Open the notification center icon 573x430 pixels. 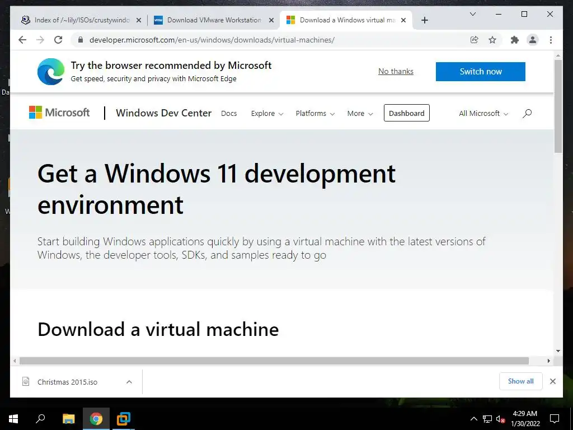click(x=555, y=419)
